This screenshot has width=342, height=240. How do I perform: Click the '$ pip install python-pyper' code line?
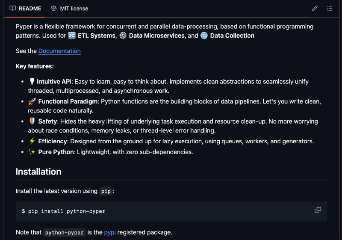(63, 211)
